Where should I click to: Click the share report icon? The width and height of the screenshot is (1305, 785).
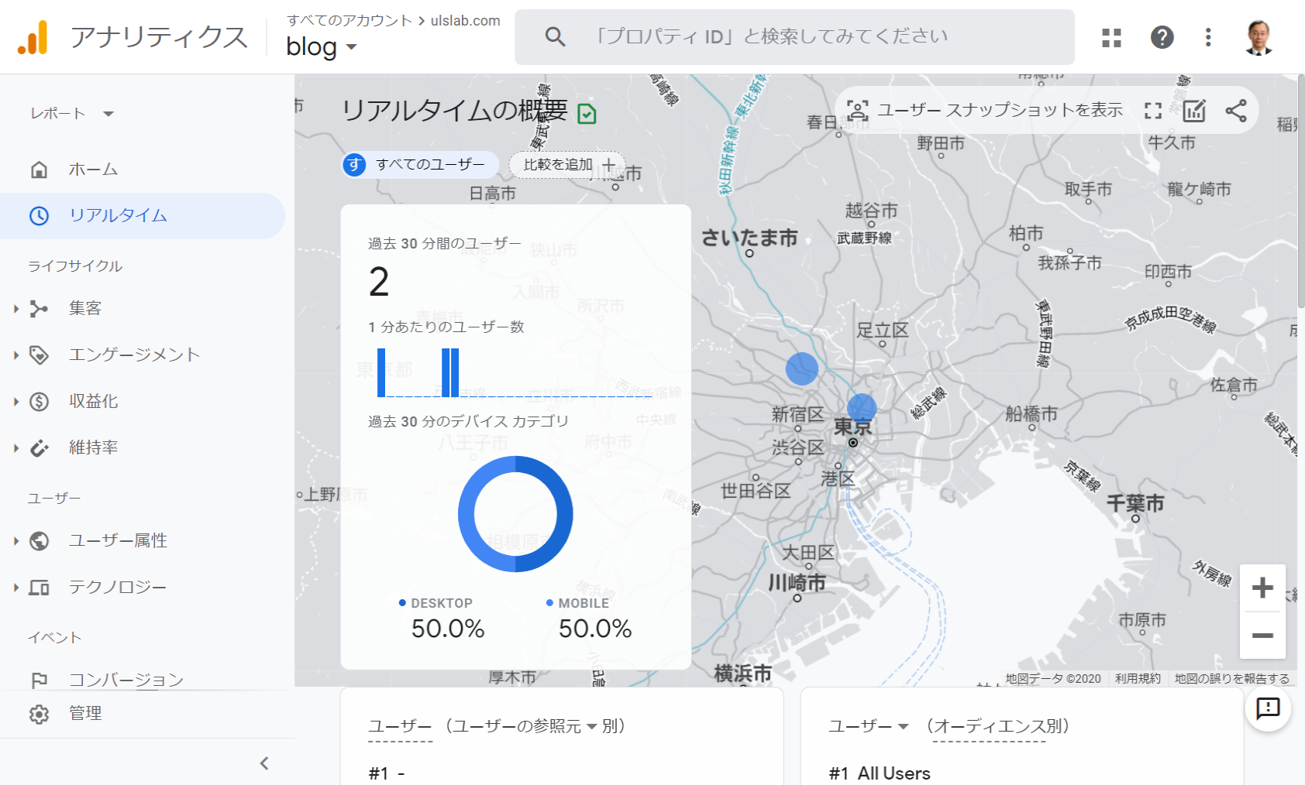click(x=1236, y=111)
